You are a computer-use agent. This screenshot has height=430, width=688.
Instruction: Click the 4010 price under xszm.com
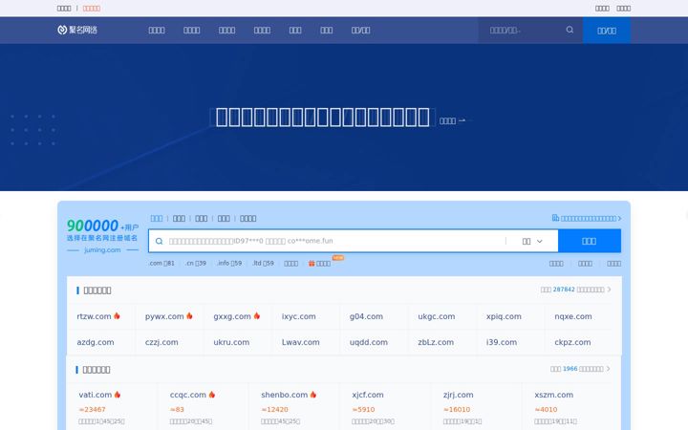pyautogui.click(x=546, y=409)
